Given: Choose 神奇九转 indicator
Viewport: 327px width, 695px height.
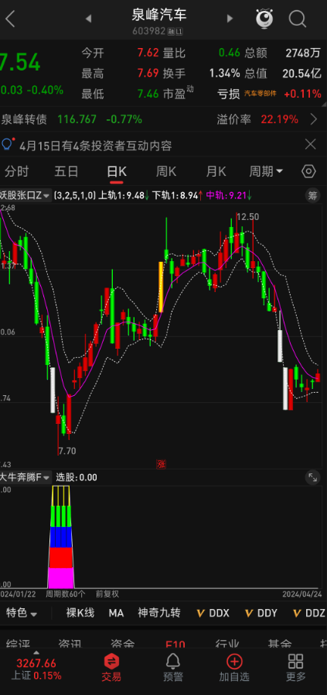Looking at the screenshot, I should click(x=158, y=613).
